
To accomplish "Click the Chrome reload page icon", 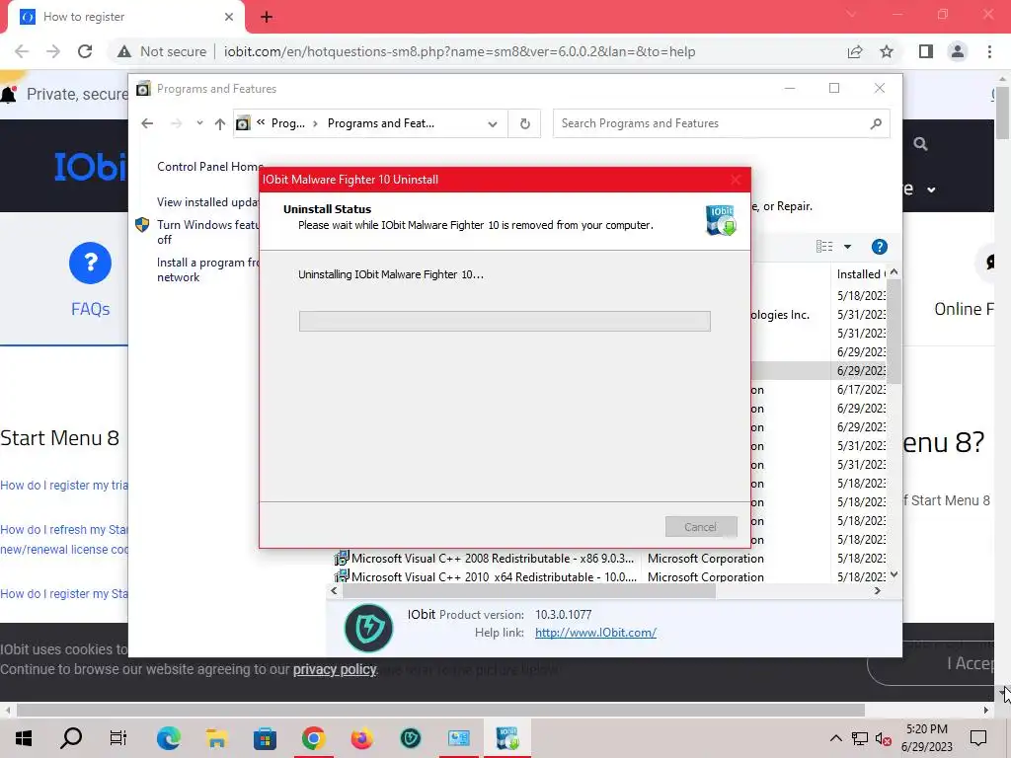I will (x=85, y=51).
